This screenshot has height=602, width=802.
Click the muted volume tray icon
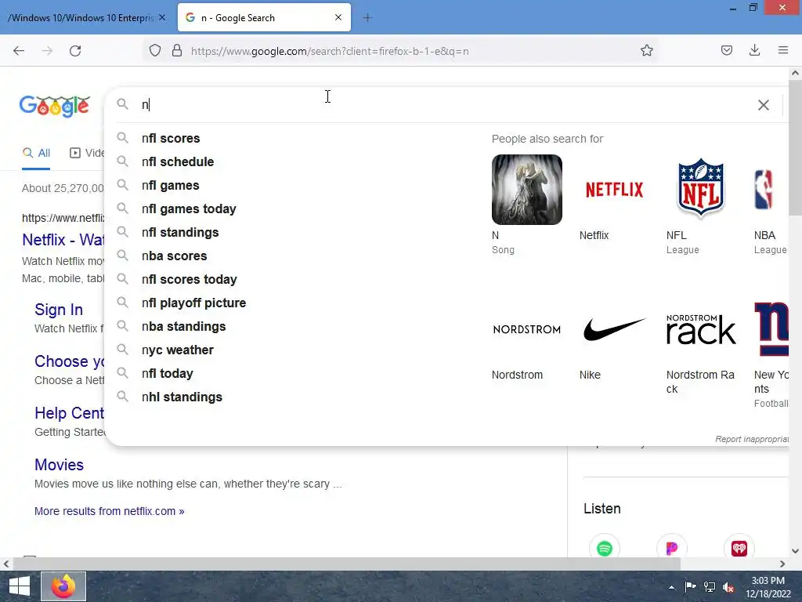[x=728, y=587]
